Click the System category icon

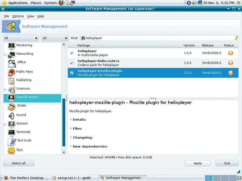[11, 125]
